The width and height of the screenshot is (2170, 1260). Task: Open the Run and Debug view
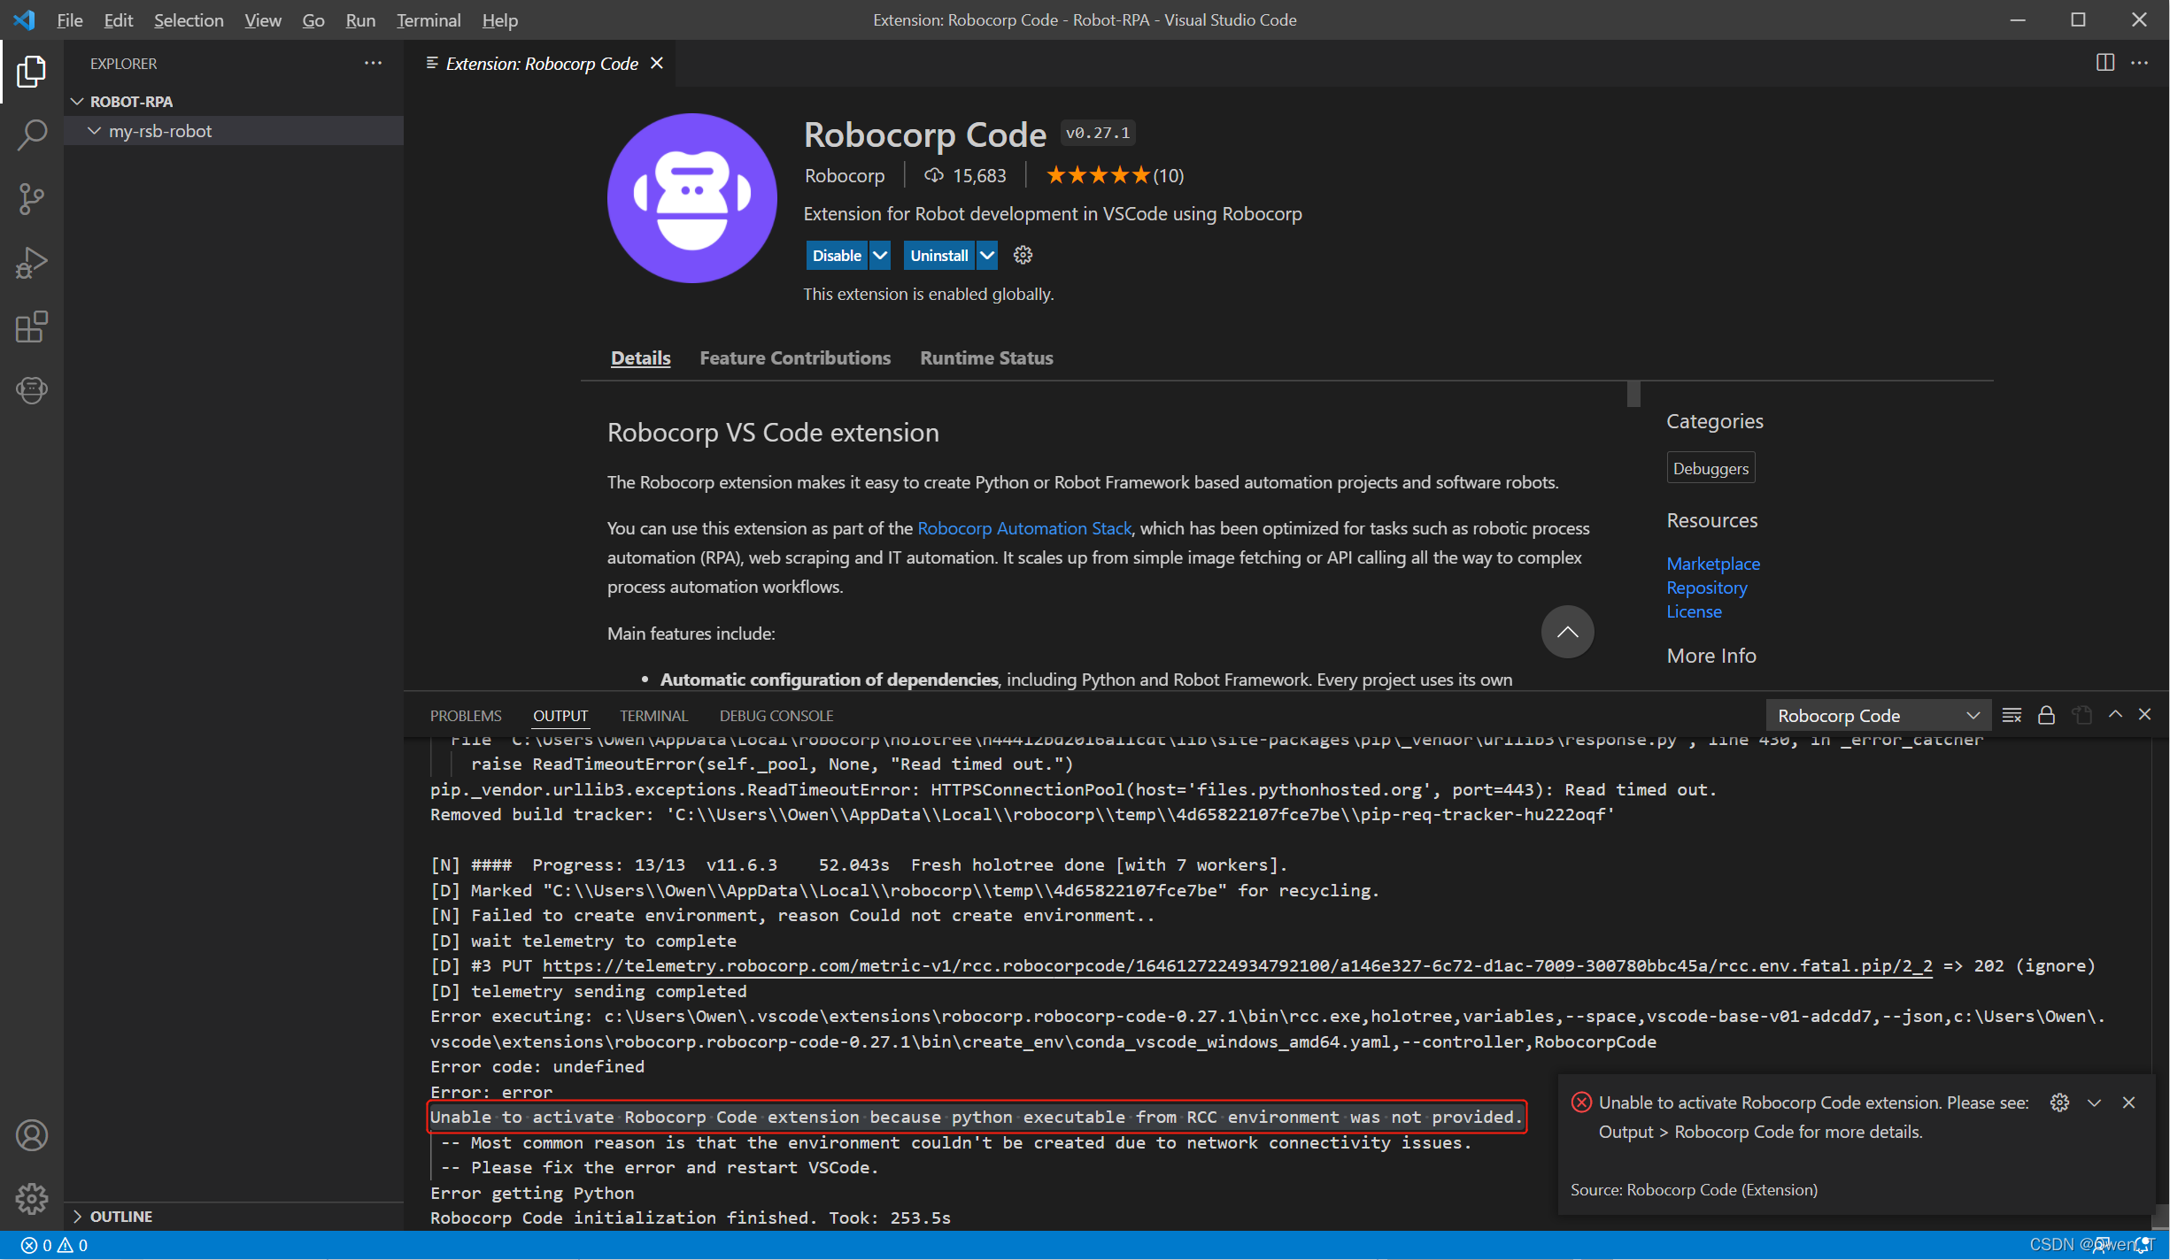pyautogui.click(x=32, y=263)
